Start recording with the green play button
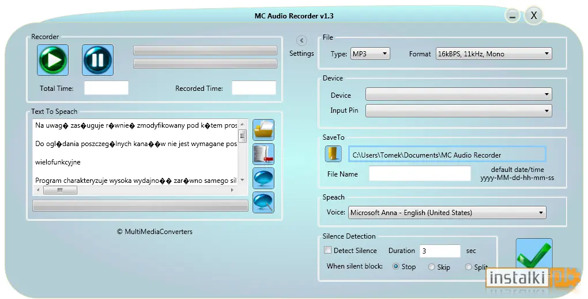This screenshot has width=588, height=299. (52, 60)
